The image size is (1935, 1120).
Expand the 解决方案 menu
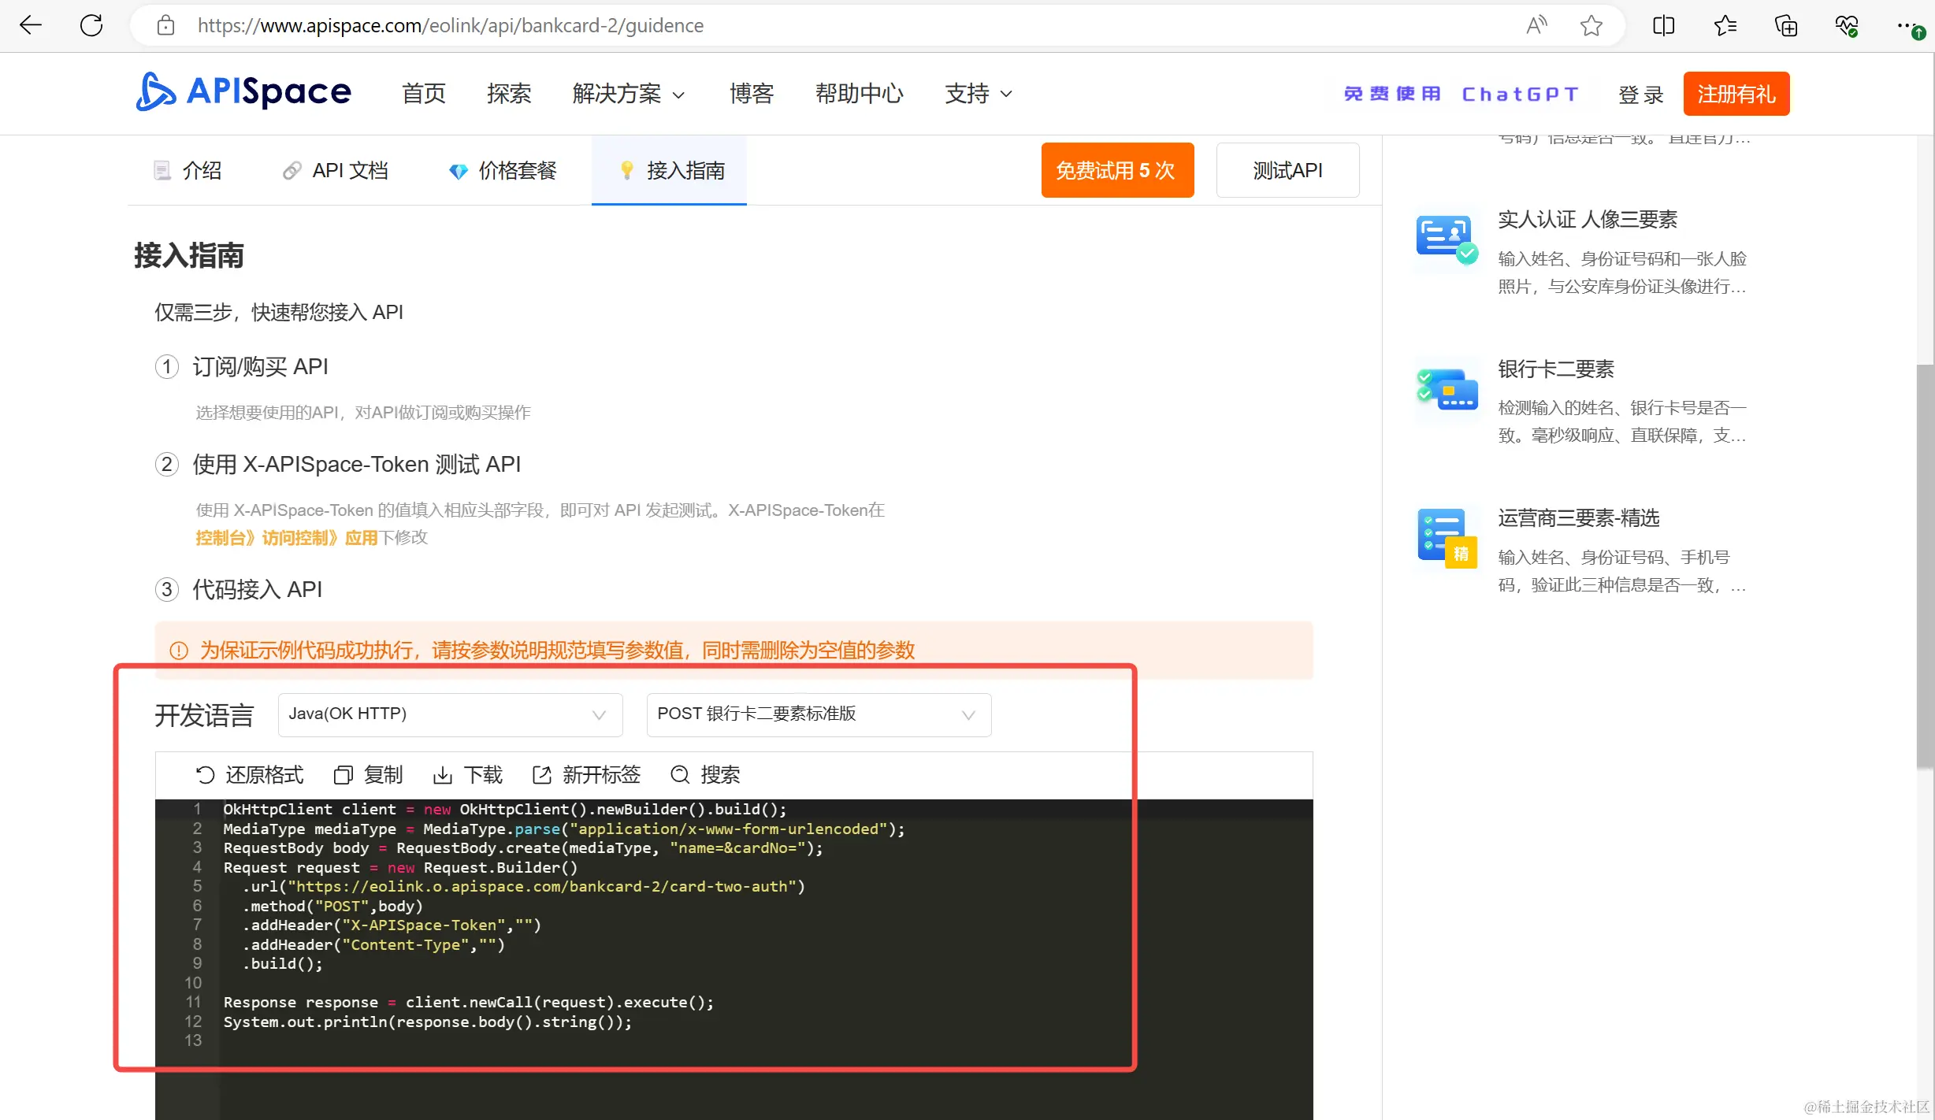coord(628,94)
